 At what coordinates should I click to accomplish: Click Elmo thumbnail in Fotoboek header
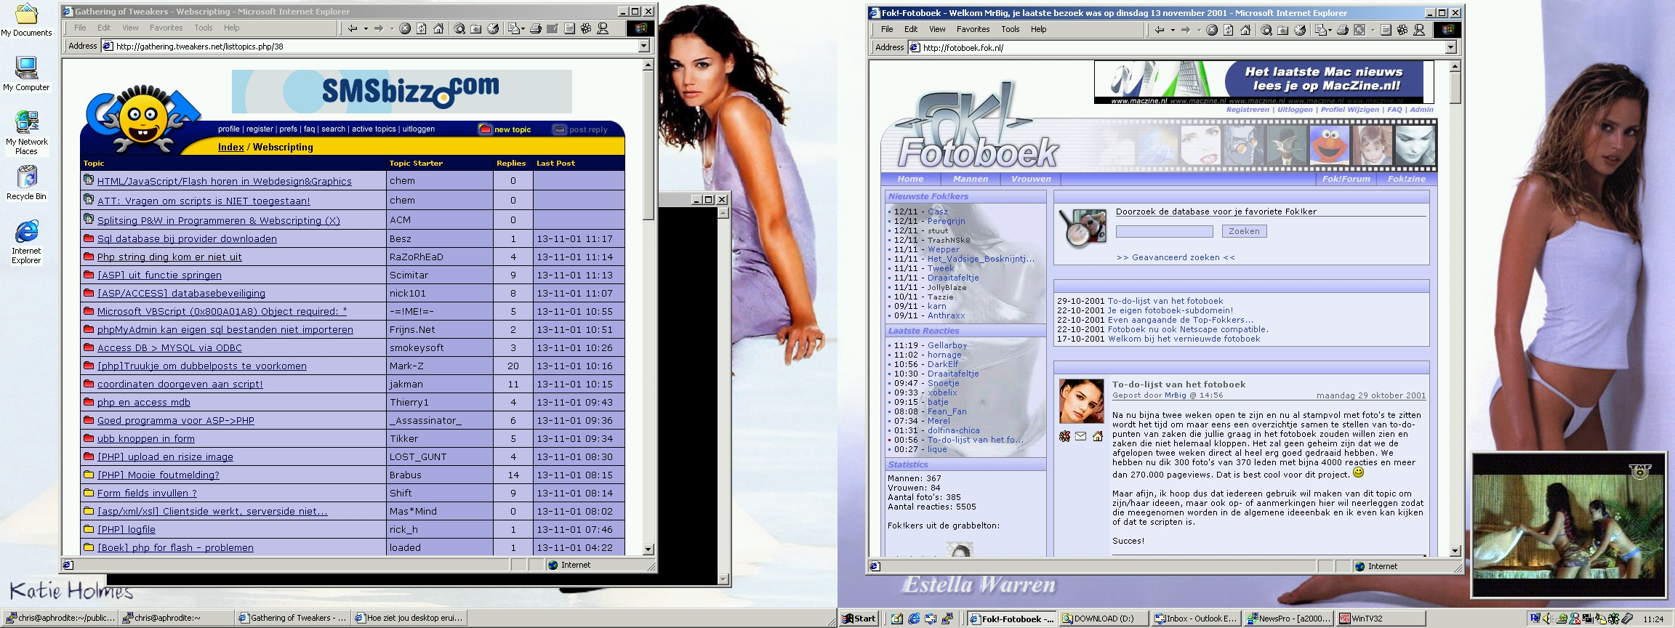pyautogui.click(x=1329, y=145)
